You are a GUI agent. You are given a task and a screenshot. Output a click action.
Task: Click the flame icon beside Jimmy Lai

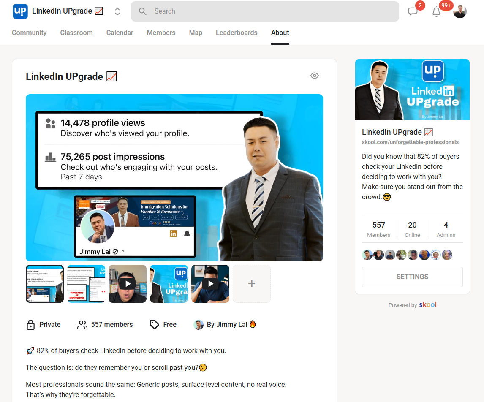point(253,324)
